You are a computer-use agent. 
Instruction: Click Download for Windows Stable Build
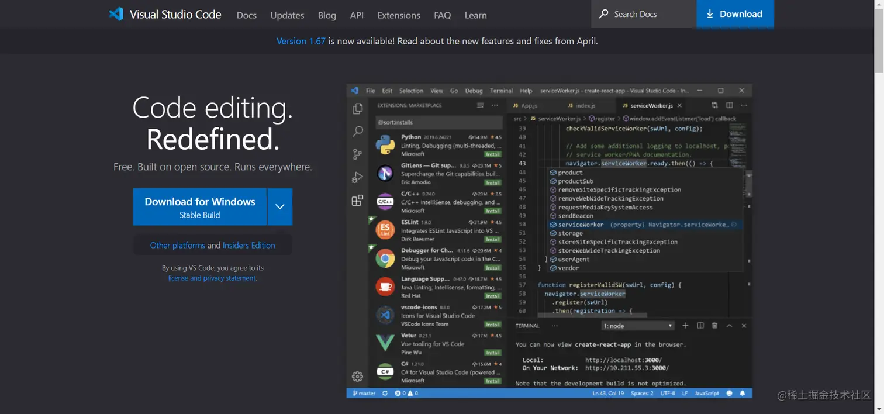point(200,207)
